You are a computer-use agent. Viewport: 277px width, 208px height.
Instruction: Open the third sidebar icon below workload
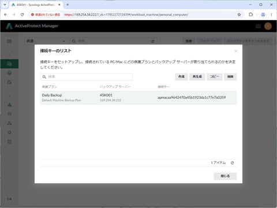pos(9,73)
